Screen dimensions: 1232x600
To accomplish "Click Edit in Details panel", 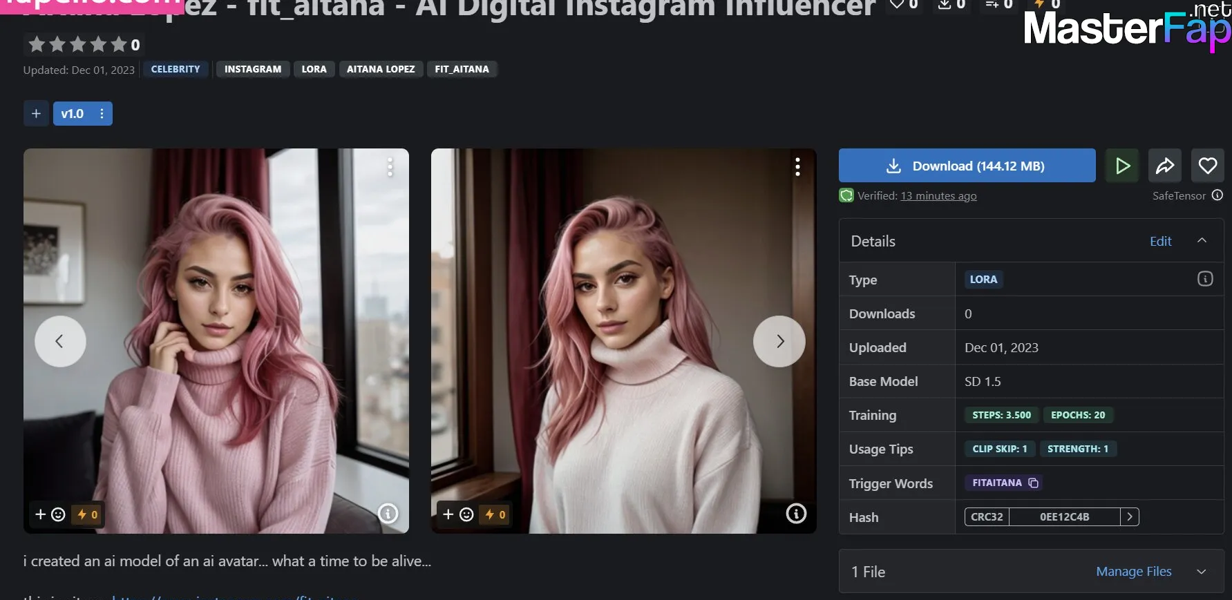I will [1160, 241].
